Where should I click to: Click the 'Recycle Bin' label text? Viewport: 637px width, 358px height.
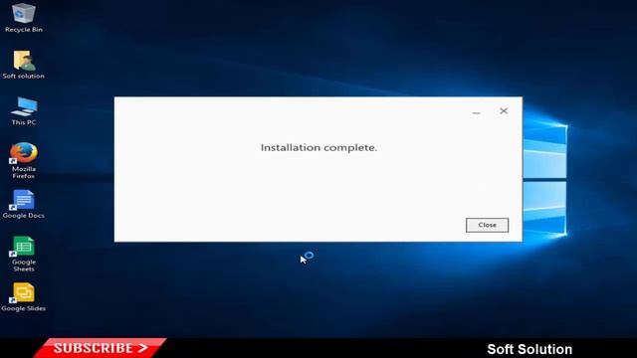tap(24, 30)
